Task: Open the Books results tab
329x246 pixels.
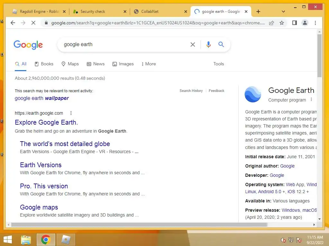Action: tap(44, 64)
